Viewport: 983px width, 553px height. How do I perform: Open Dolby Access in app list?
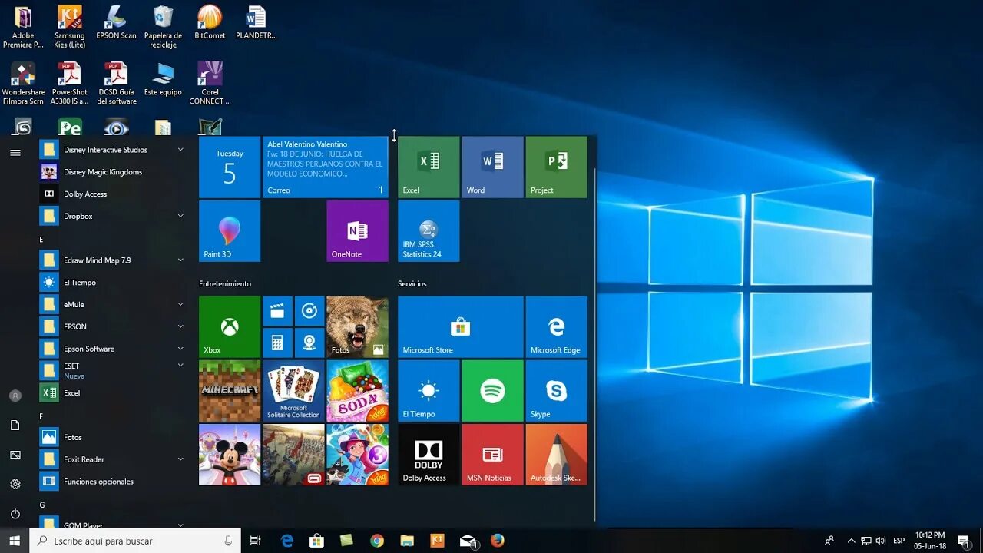pos(113,194)
